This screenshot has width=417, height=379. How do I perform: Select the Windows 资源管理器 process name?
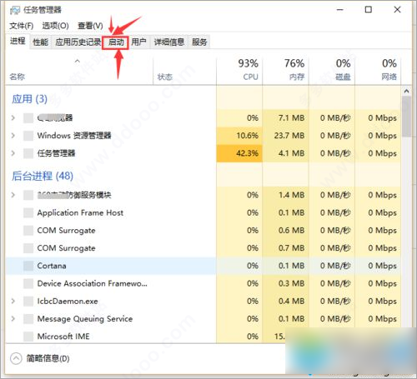pos(74,136)
